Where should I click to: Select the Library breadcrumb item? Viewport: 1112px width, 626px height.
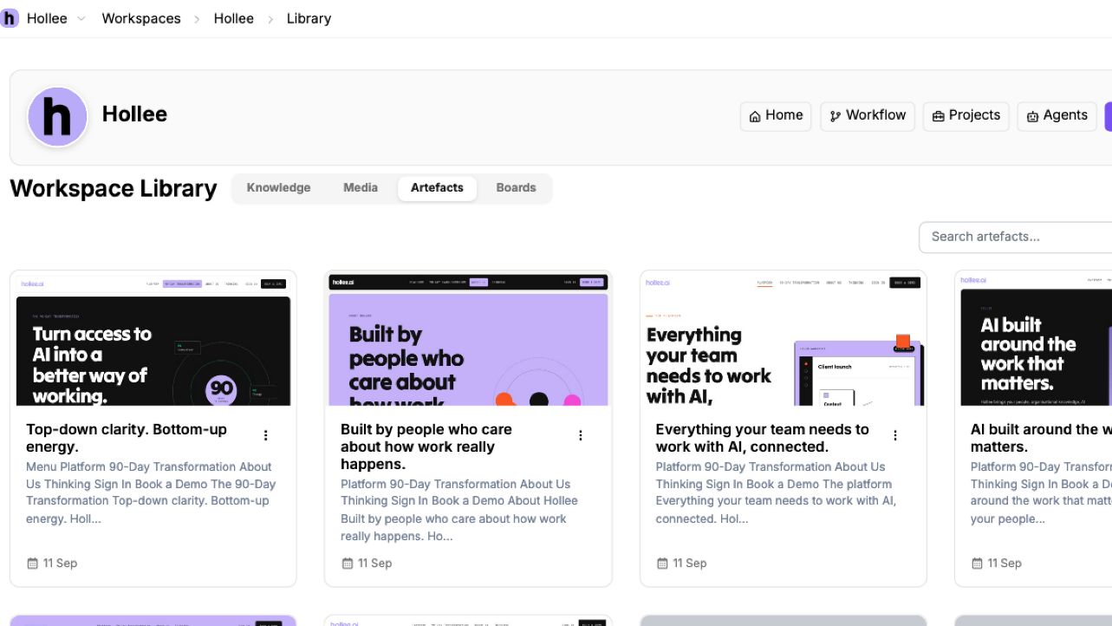(309, 18)
